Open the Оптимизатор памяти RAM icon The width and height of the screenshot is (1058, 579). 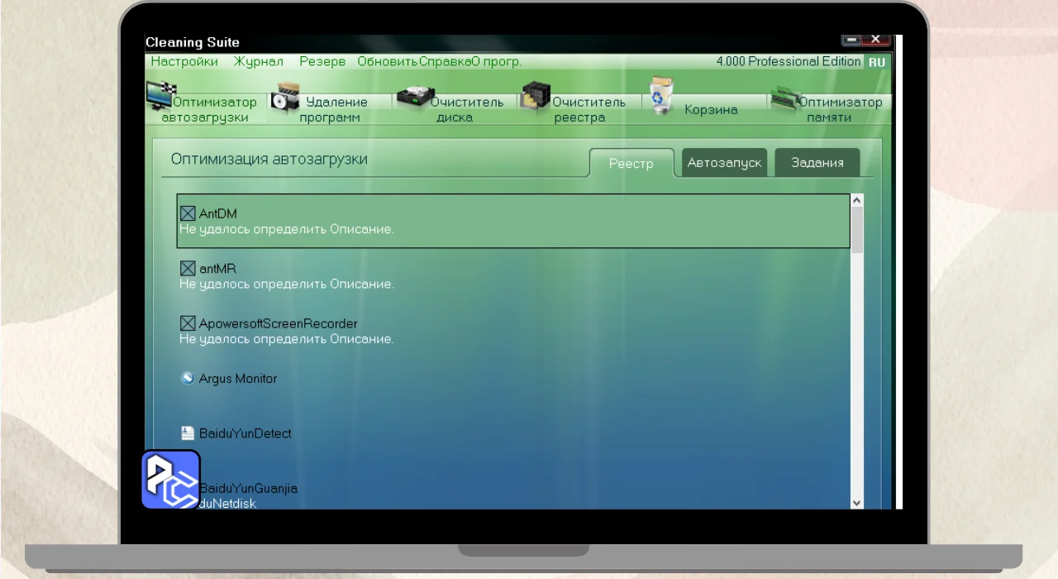point(787,100)
